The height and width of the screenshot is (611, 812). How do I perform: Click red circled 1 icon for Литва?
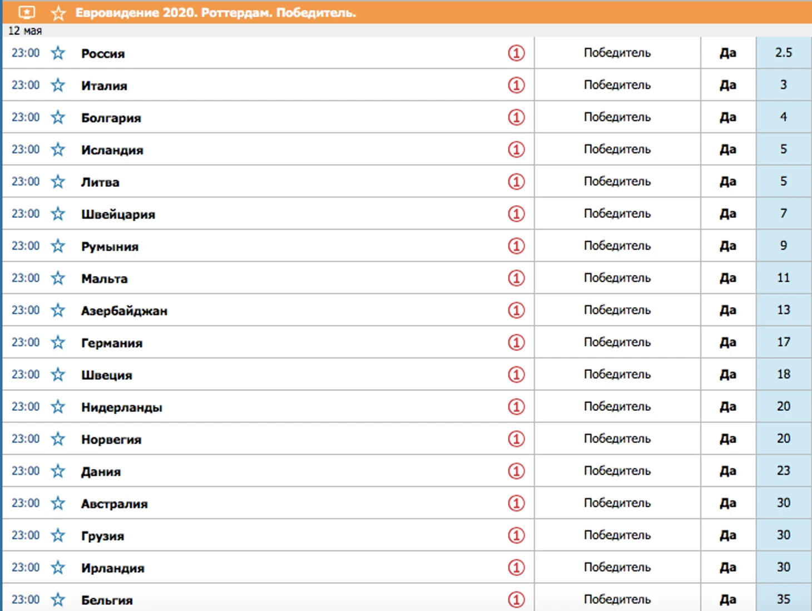516,181
